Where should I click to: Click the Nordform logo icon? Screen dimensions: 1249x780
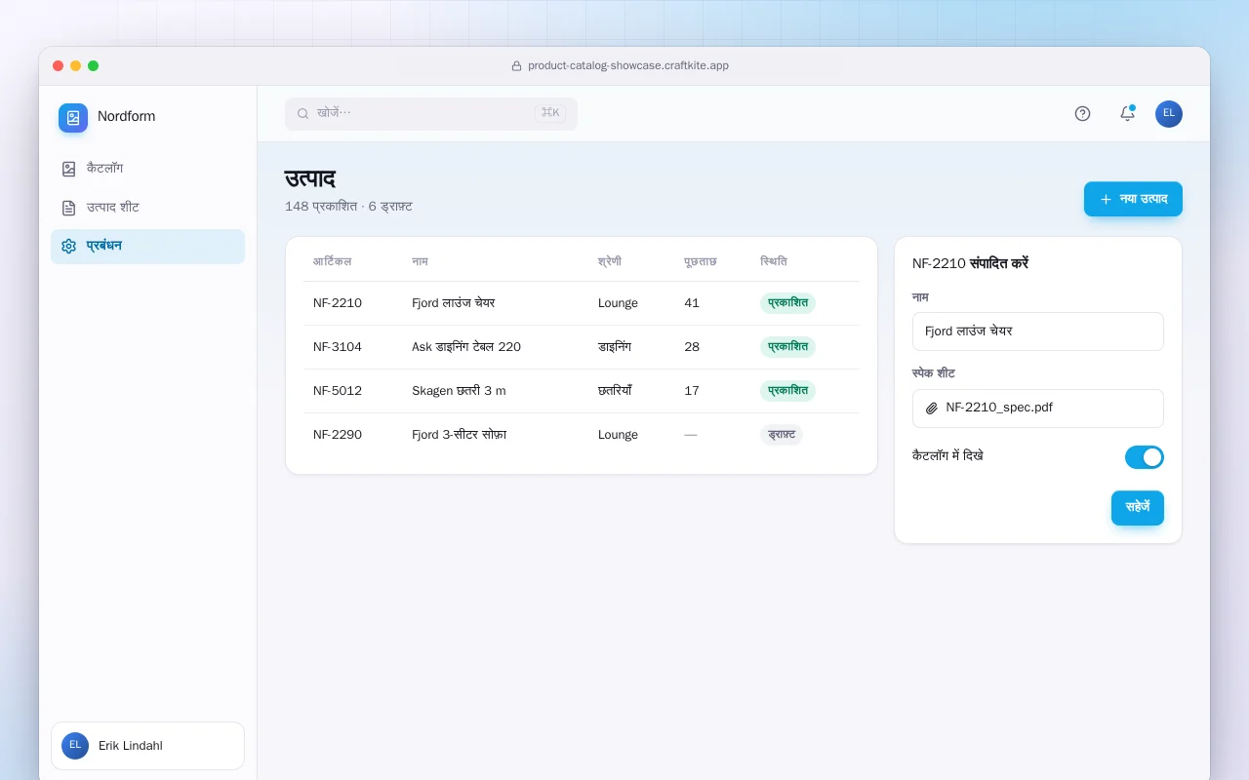pyautogui.click(x=73, y=118)
